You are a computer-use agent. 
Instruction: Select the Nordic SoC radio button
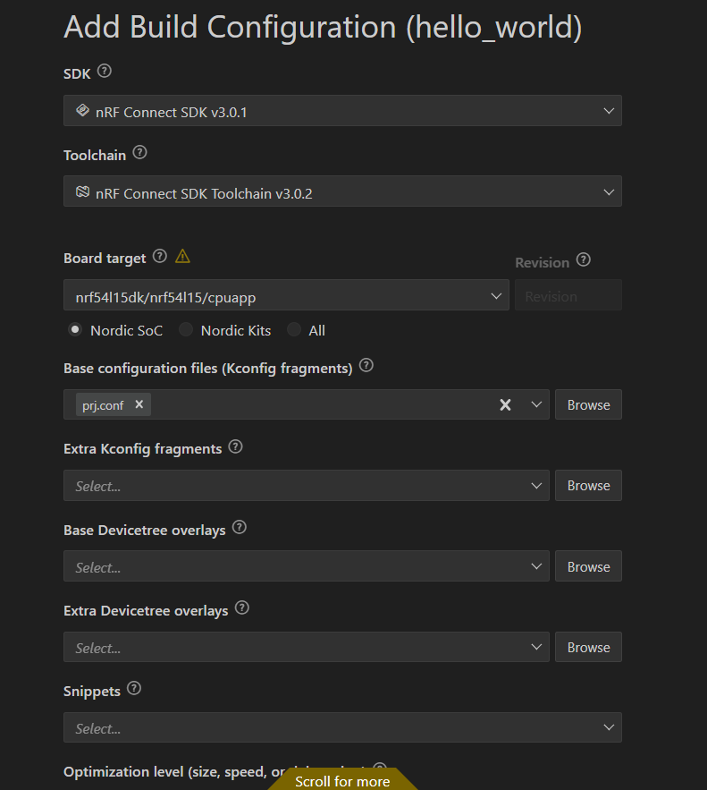point(75,329)
